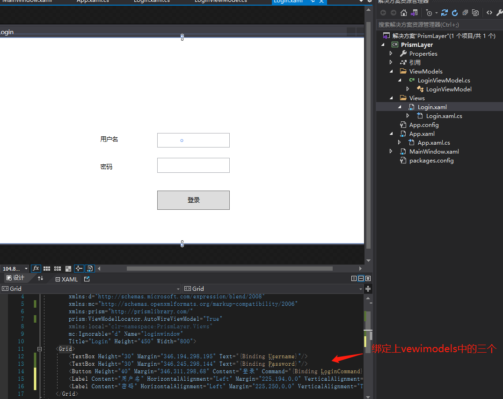This screenshot has width=503, height=399.
Task: Click the grayed Forward arrow in Solution Explorer
Action: (394, 13)
